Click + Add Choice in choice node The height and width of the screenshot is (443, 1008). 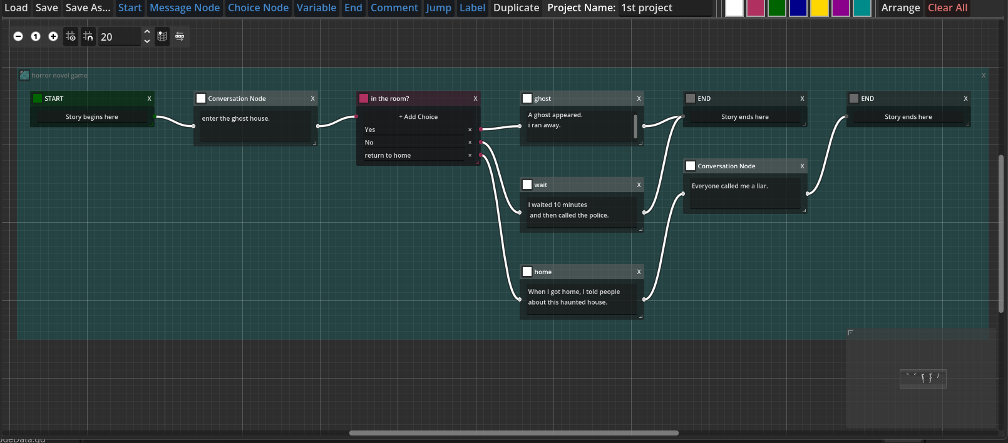coord(418,117)
